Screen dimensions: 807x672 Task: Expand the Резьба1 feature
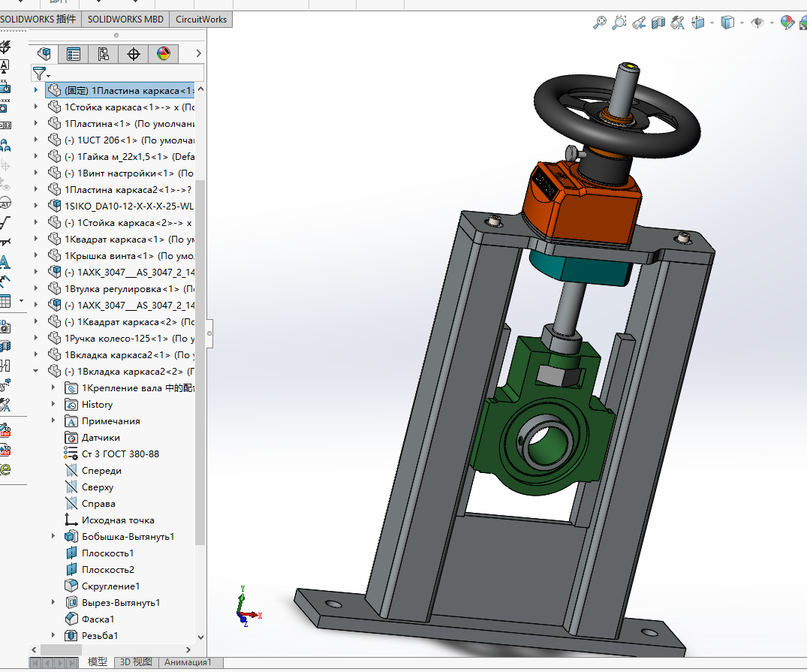[53, 635]
